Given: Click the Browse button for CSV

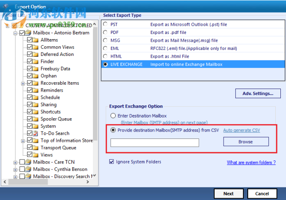Looking at the screenshot, I should click(x=246, y=142).
